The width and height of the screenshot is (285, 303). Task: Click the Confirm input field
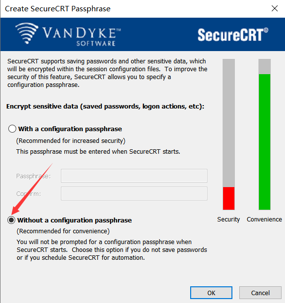coord(134,193)
